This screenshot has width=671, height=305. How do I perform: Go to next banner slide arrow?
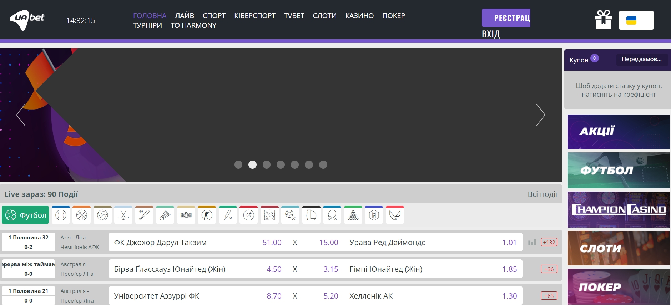[540, 115]
